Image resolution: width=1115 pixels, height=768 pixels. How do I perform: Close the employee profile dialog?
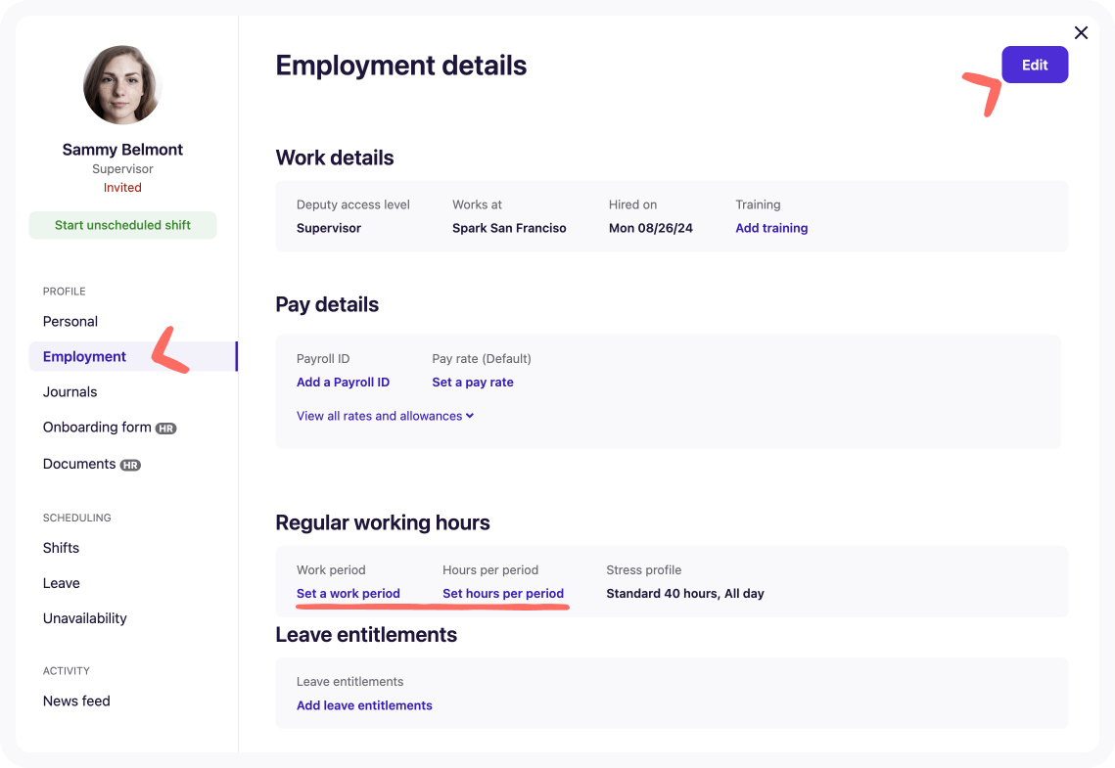pos(1081,32)
